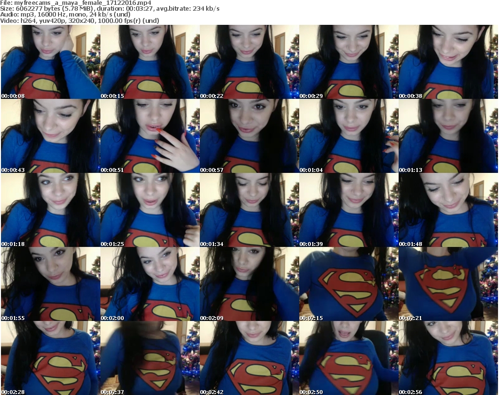Click the 'Audio: mp3, 16000 Hz' line

(65, 15)
